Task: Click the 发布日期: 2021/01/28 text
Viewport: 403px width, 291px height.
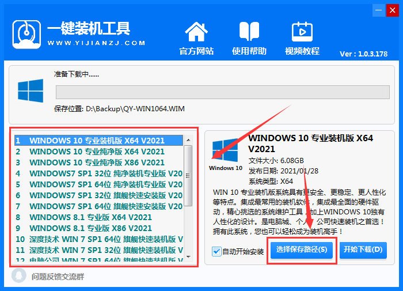Action: coord(283,171)
